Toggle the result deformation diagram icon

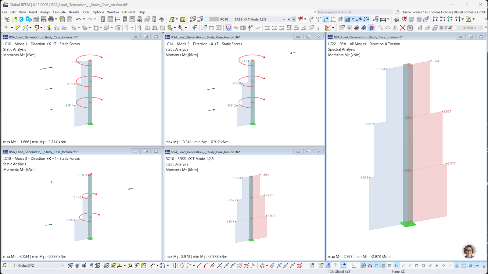pos(228,28)
